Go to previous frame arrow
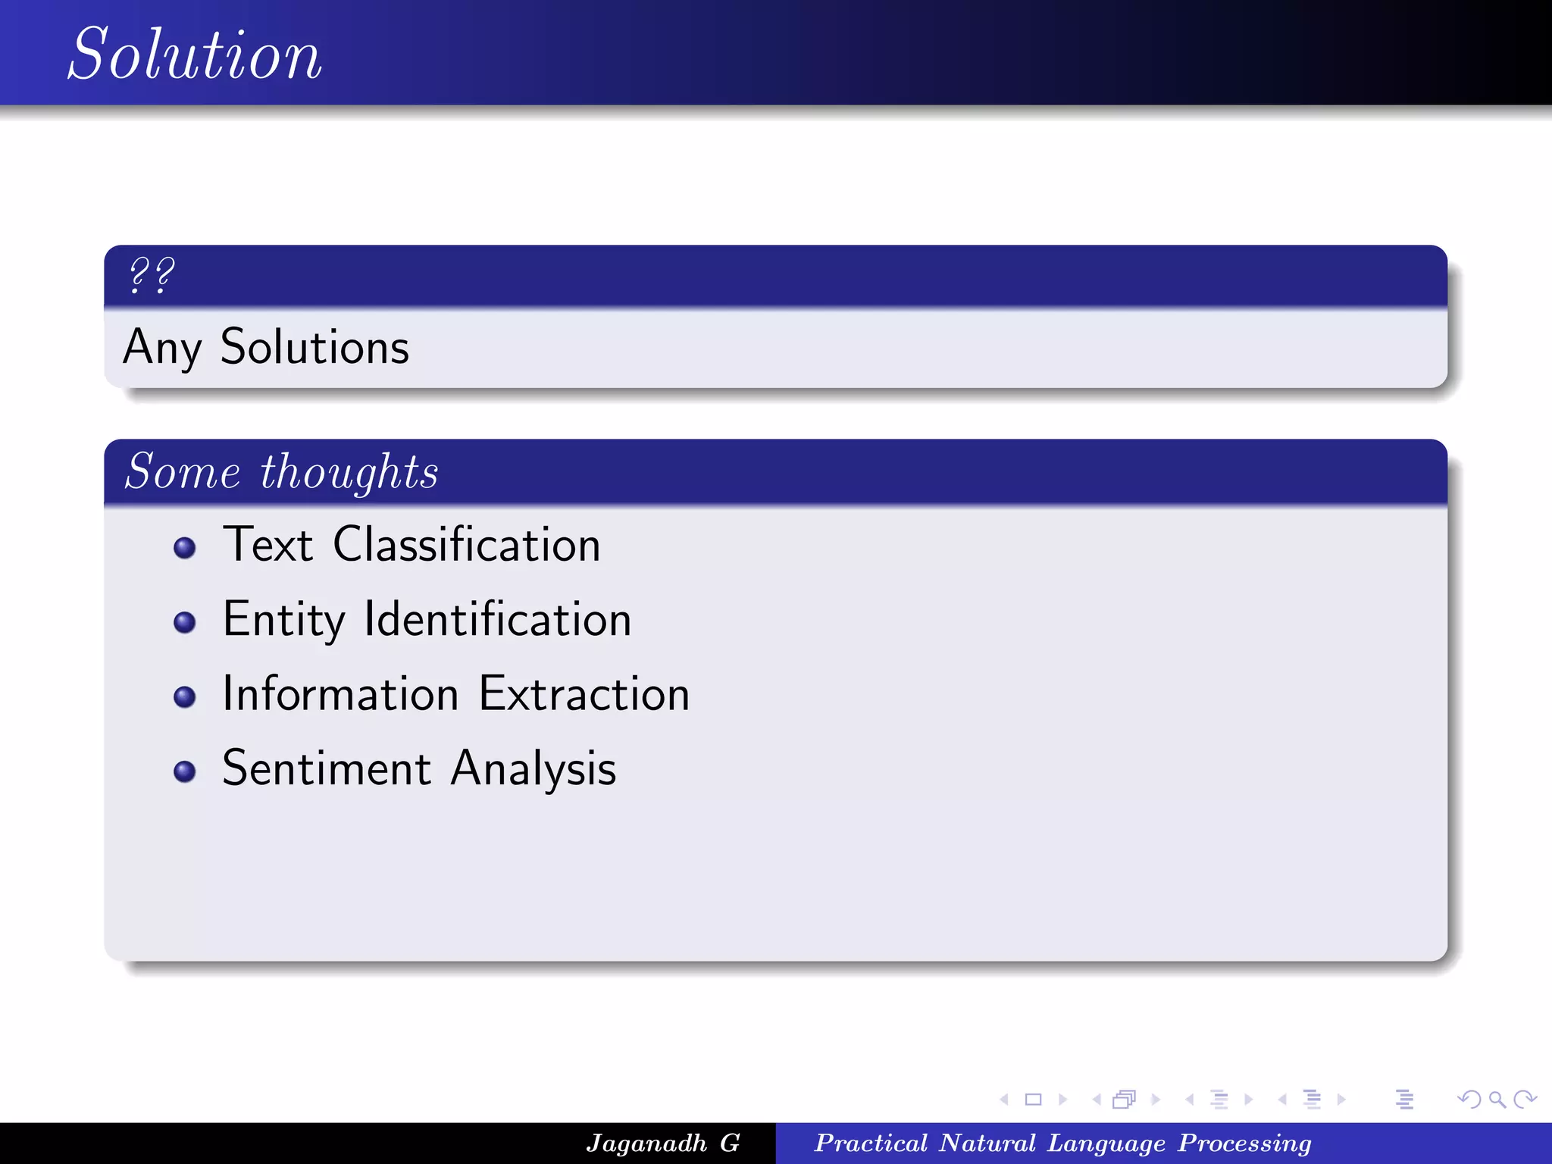 pos(1097,1099)
